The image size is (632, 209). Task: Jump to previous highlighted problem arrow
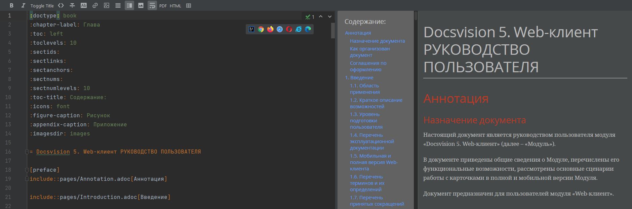[321, 16]
